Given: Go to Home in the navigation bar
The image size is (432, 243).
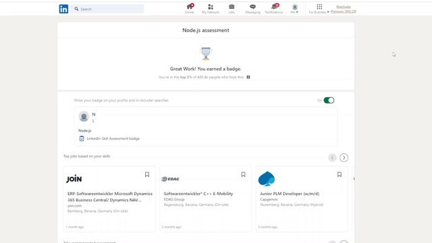Looking at the screenshot, I should [x=190, y=9].
